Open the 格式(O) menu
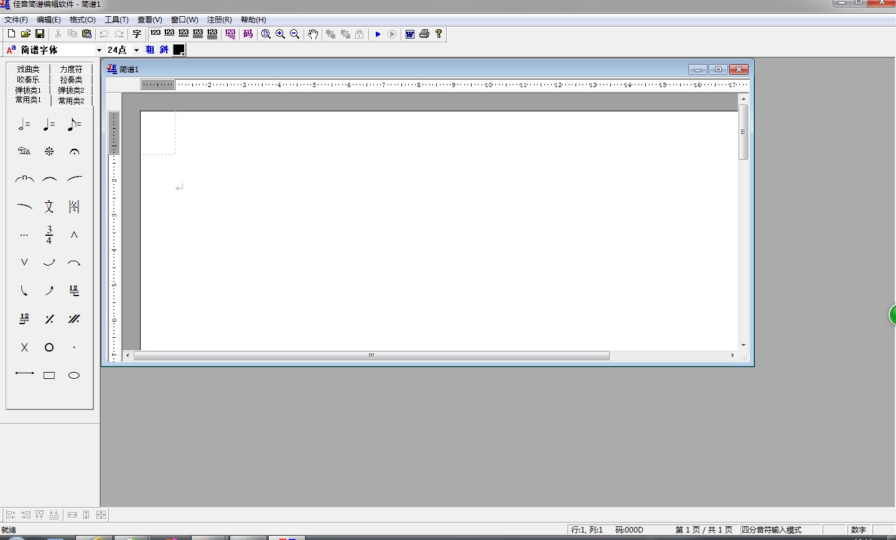896x540 pixels. click(83, 20)
